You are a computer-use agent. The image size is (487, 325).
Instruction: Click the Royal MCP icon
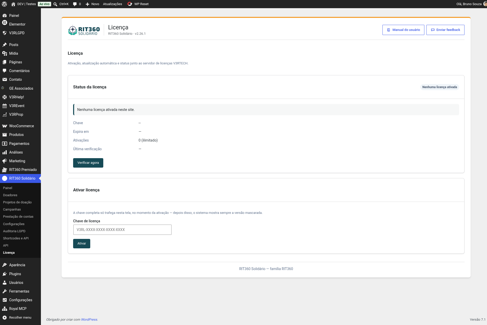coord(5,309)
